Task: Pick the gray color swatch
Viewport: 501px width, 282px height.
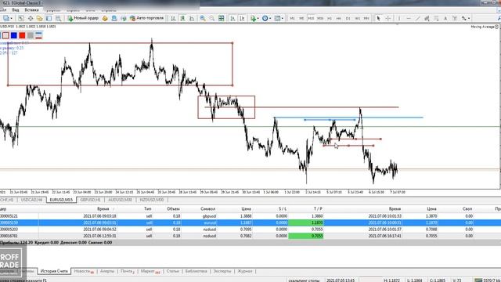Action: click(31, 35)
